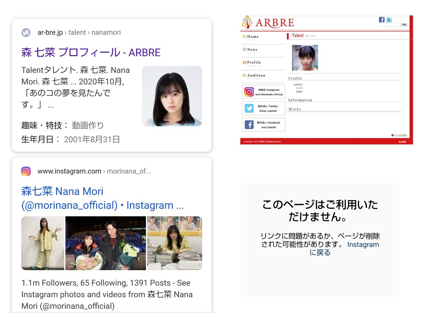Click the Information section heading
438x313 pixels.
(300, 100)
